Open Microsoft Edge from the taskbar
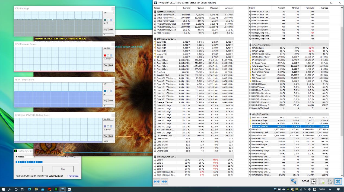Viewport: 344px width, 192px height. [29, 189]
